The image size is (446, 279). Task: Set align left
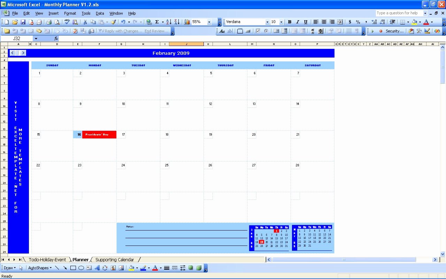point(316,22)
